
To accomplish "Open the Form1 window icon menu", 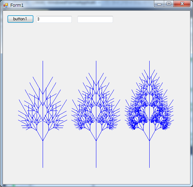I will [x=6, y=5].
